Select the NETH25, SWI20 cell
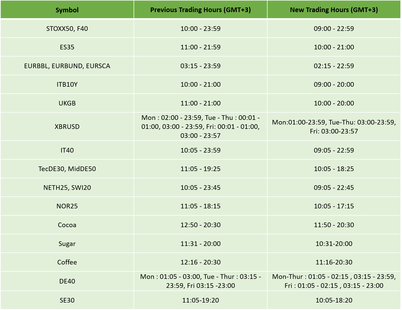 (x=67, y=188)
